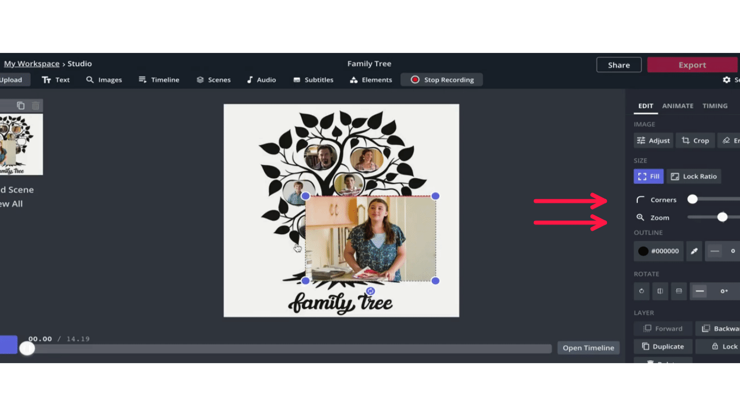Click the Add Scene link
Screen dimensions: 740x416
point(17,190)
